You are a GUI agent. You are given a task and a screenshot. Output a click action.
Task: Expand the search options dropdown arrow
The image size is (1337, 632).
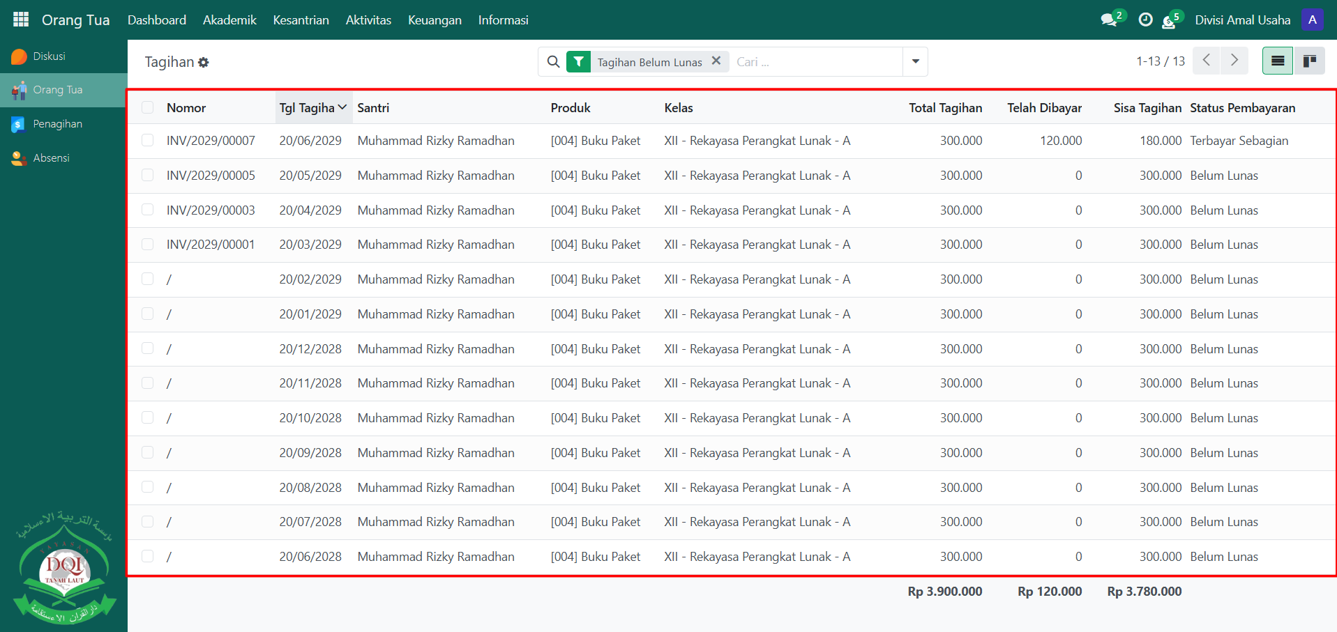click(x=915, y=62)
